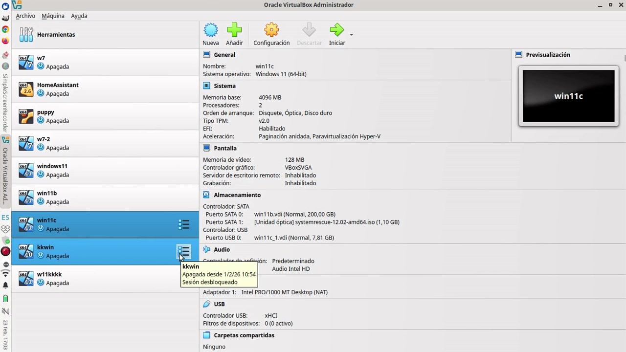Viewport: 626px width, 352px height.
Task: Click the Controlador gráfico: label
Action: [x=229, y=168]
